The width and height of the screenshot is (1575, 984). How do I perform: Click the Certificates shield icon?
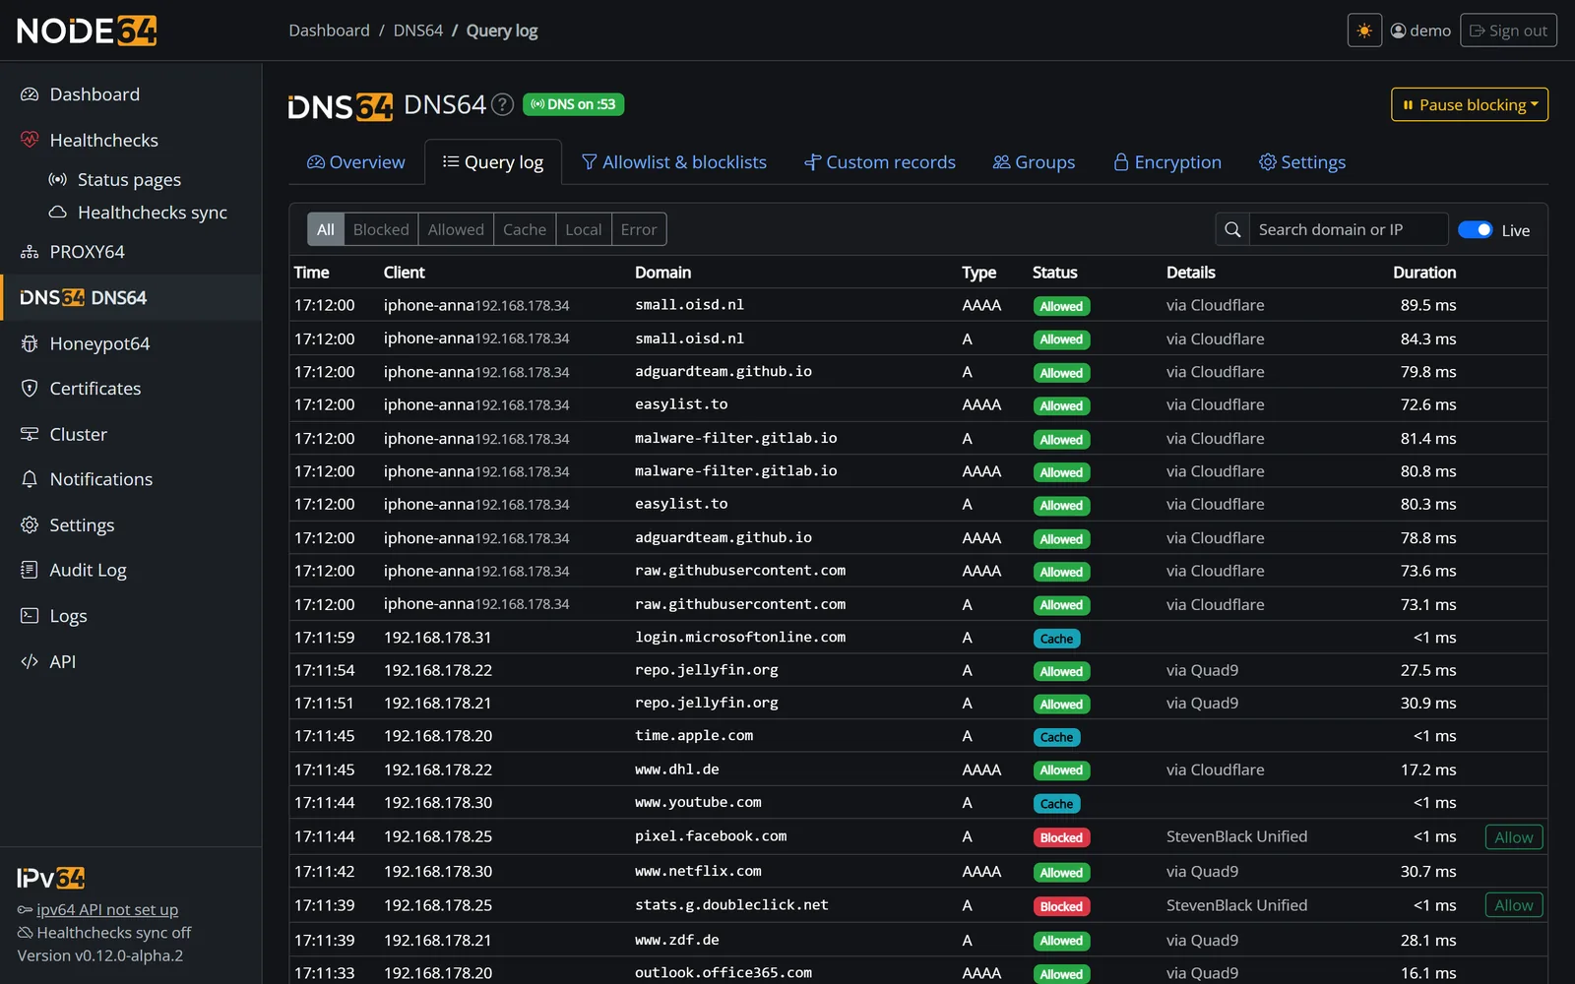pyautogui.click(x=30, y=389)
